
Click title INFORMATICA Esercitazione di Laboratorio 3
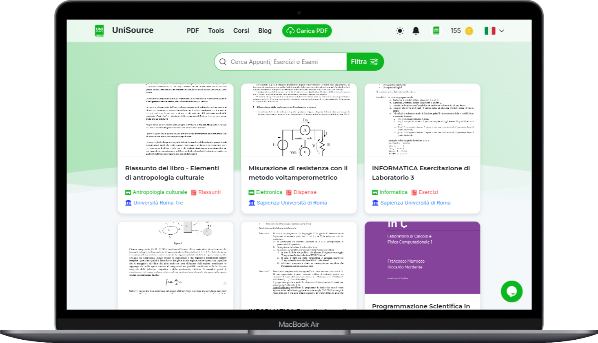421,173
